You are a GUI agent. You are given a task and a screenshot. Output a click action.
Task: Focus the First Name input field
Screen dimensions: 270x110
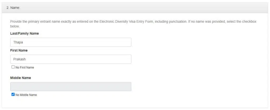71,59
